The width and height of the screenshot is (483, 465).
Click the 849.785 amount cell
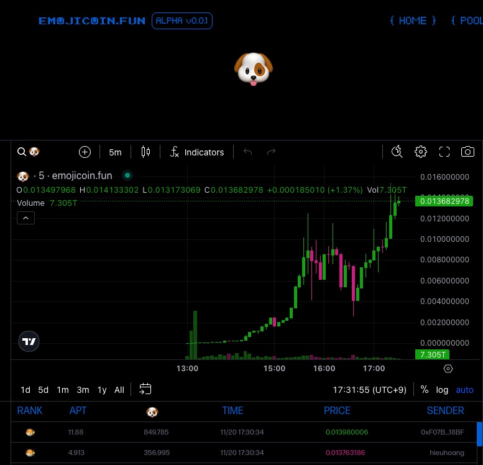tap(156, 432)
